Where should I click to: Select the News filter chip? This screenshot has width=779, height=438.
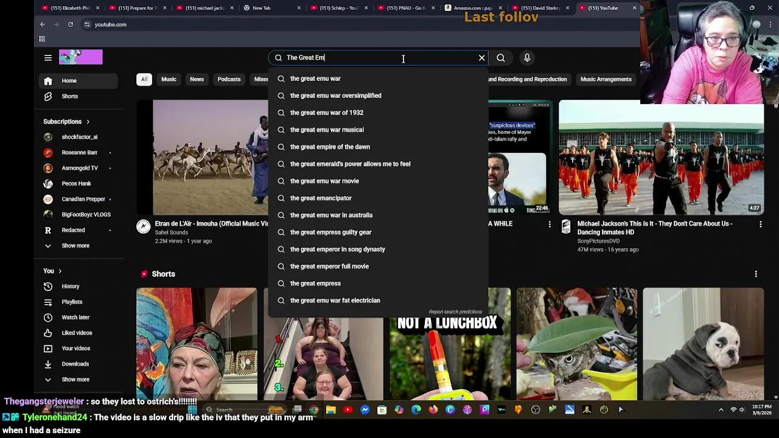[197, 79]
